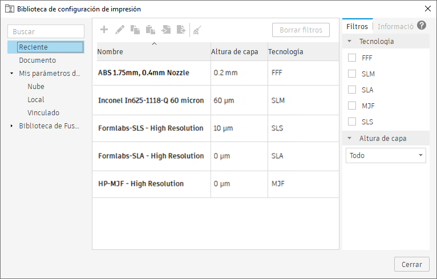Viewport: 437px width, 279px height.
Task: Tick the MJF filter checkbox
Action: pyautogui.click(x=352, y=106)
